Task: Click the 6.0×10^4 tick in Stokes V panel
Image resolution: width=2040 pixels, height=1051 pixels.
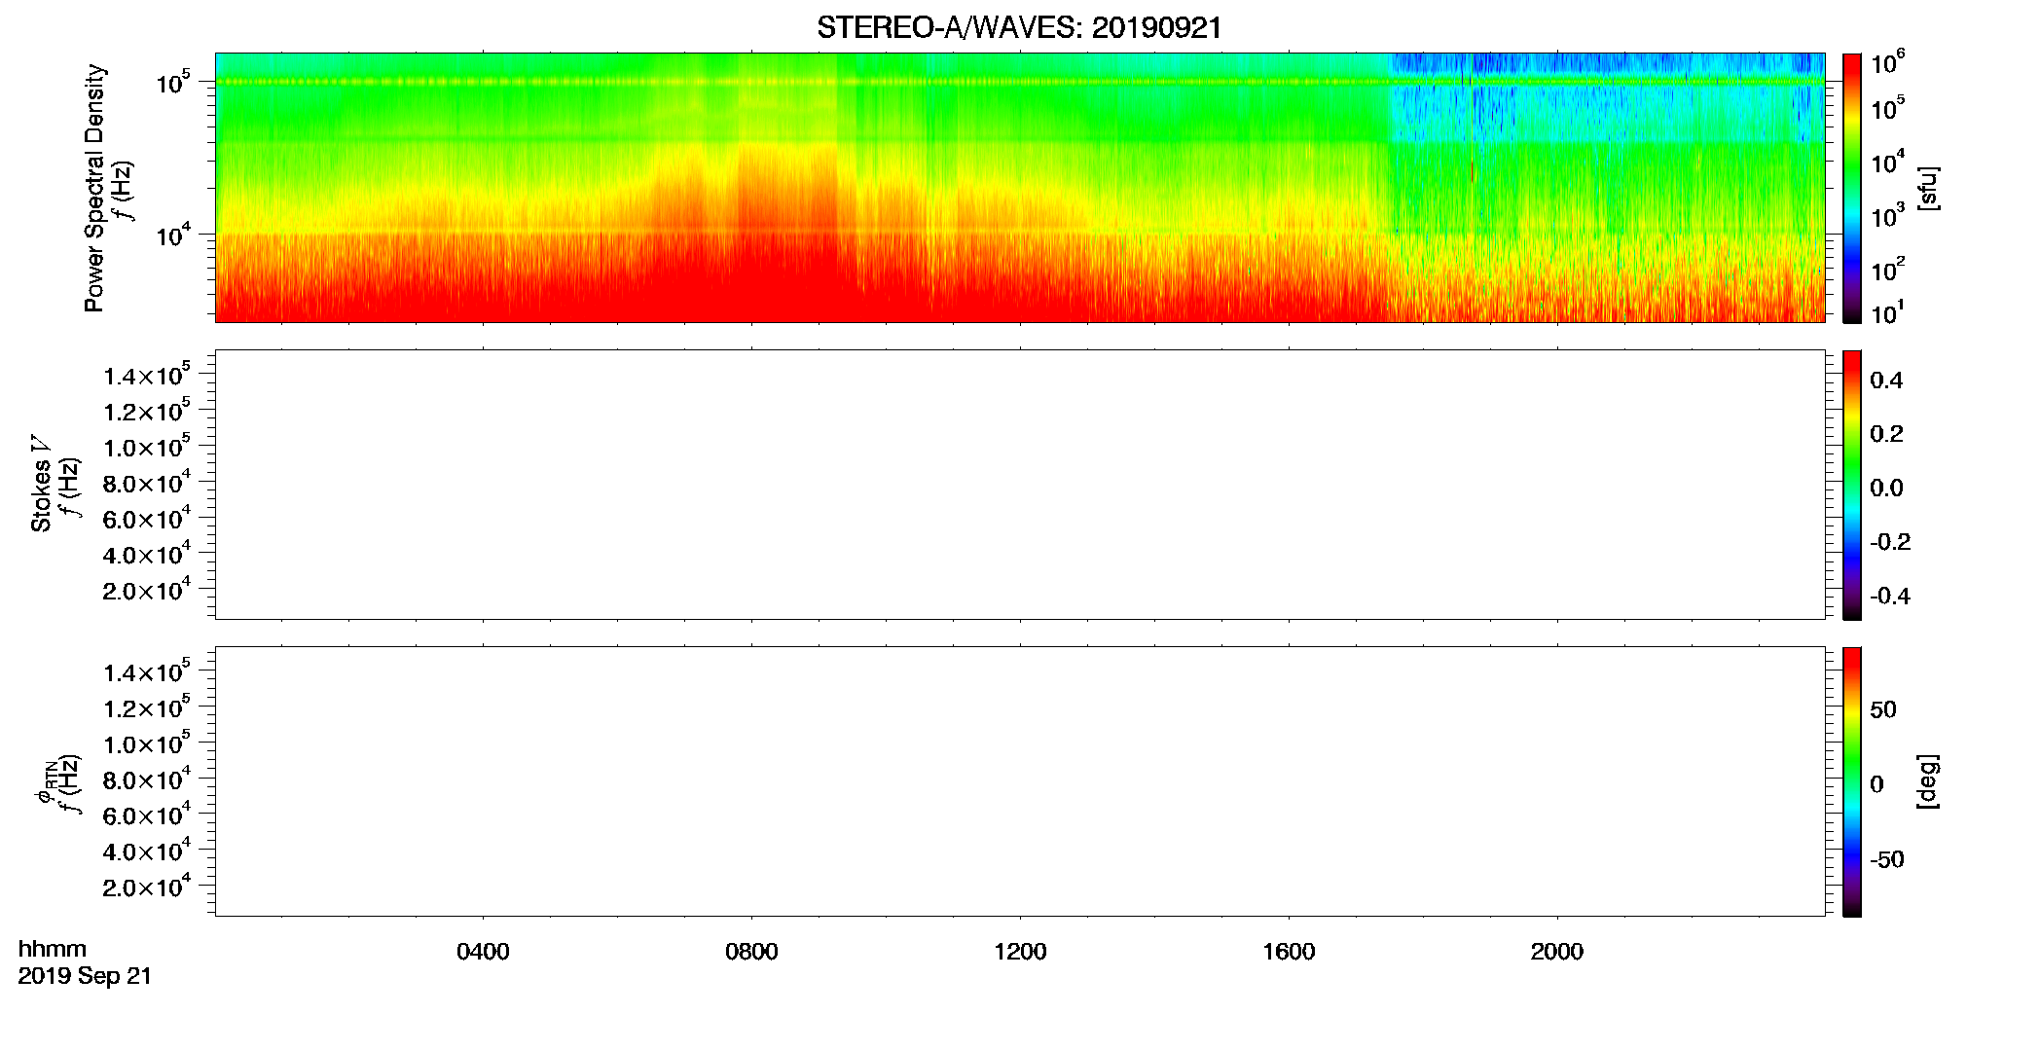Action: 147,519
